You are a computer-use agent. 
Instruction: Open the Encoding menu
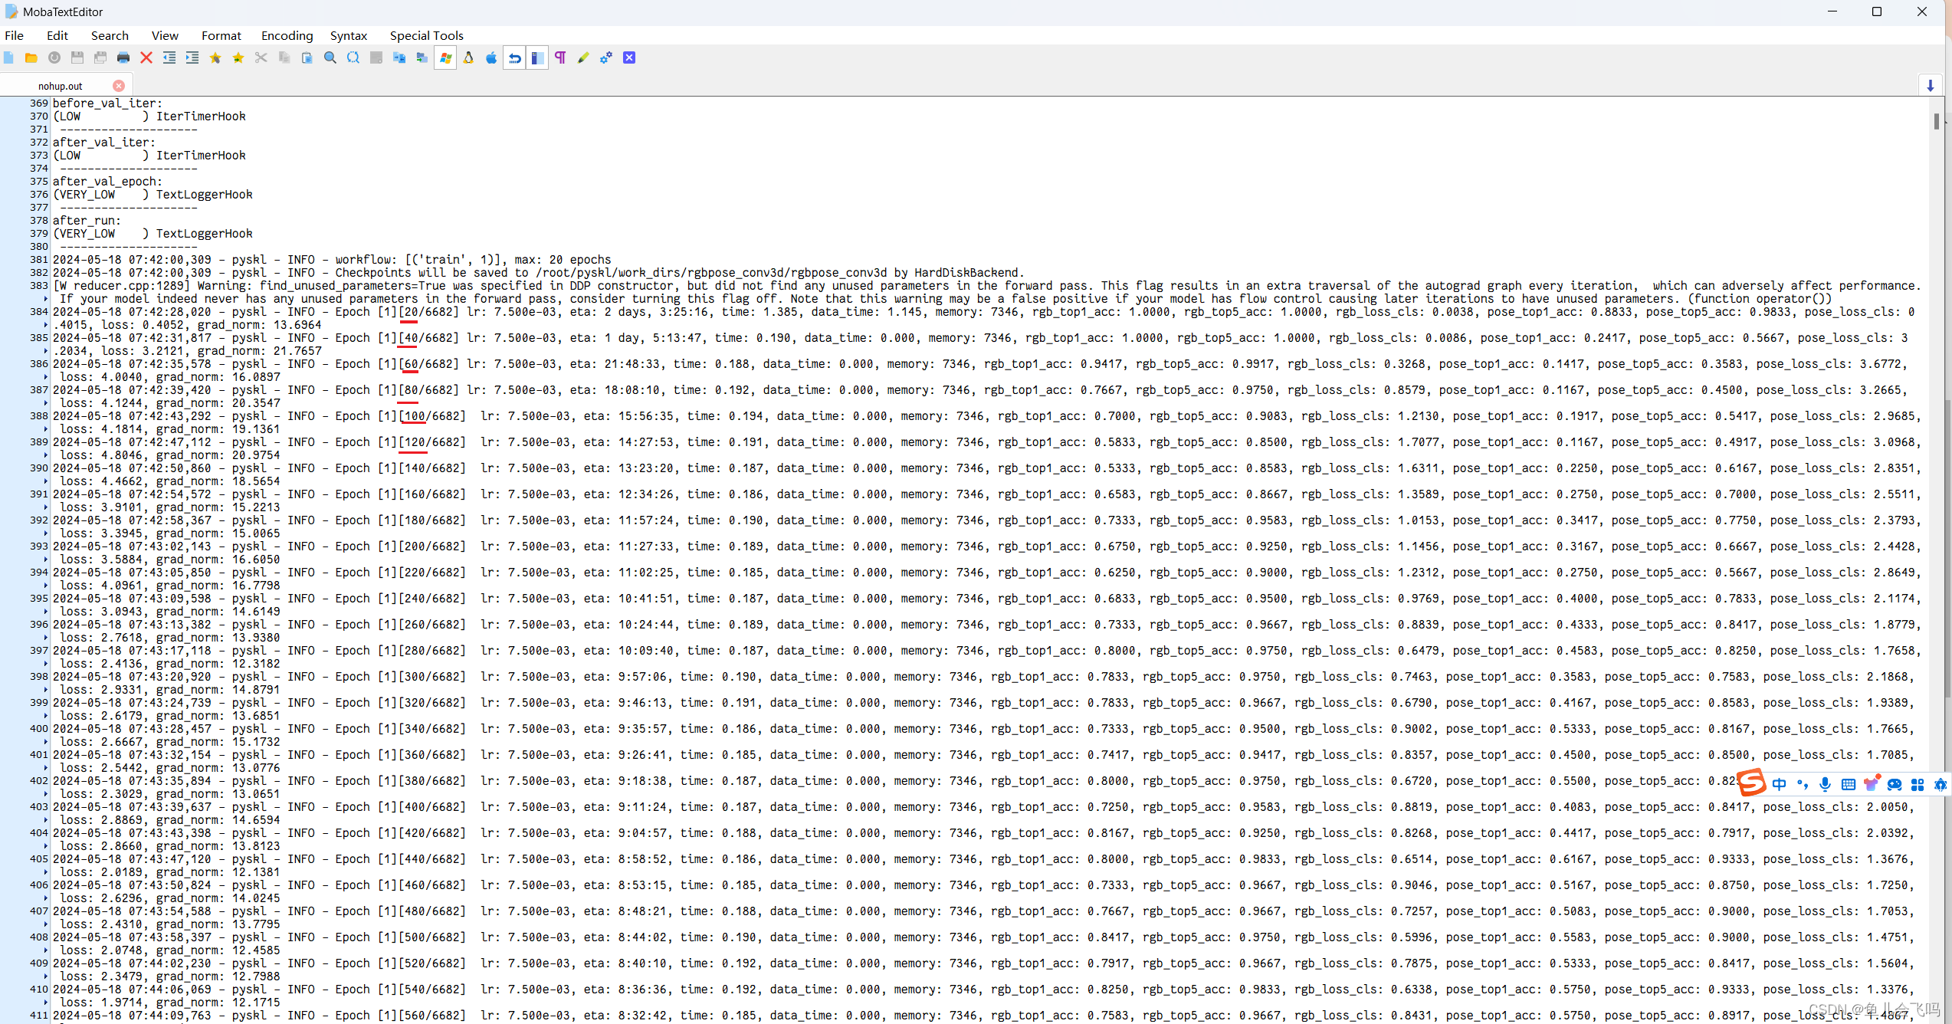287,35
